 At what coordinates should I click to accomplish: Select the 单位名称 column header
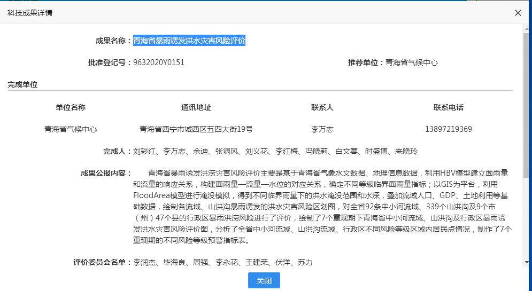coord(71,107)
